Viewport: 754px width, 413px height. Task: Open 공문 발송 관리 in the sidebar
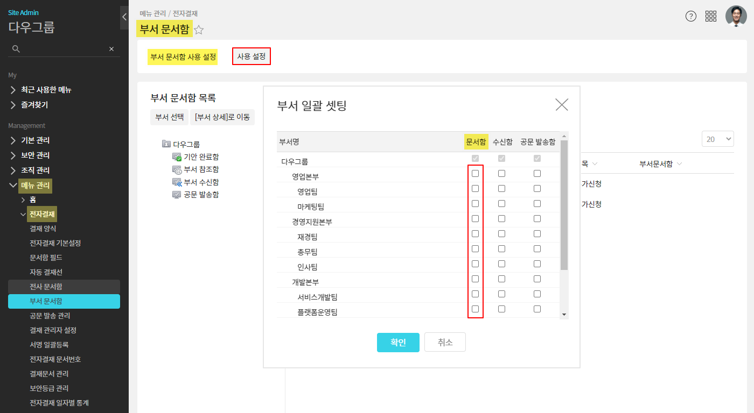click(50, 316)
